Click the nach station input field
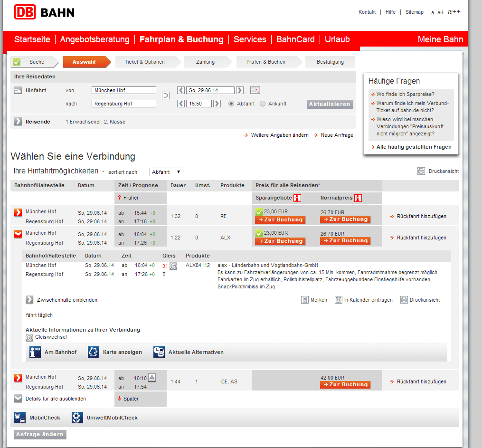Image resolution: width=482 pixels, height=448 pixels. point(124,104)
